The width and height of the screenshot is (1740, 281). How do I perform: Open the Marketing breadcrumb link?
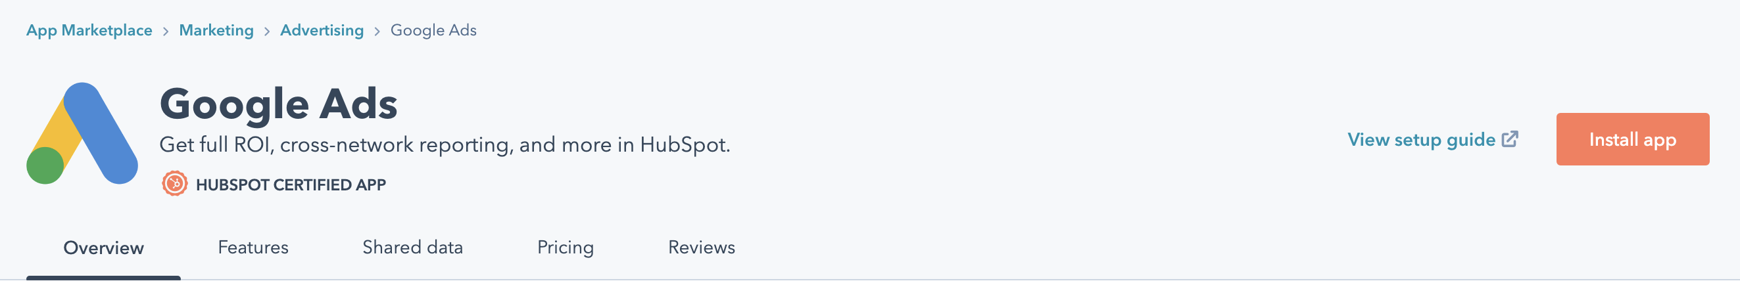pos(216,30)
